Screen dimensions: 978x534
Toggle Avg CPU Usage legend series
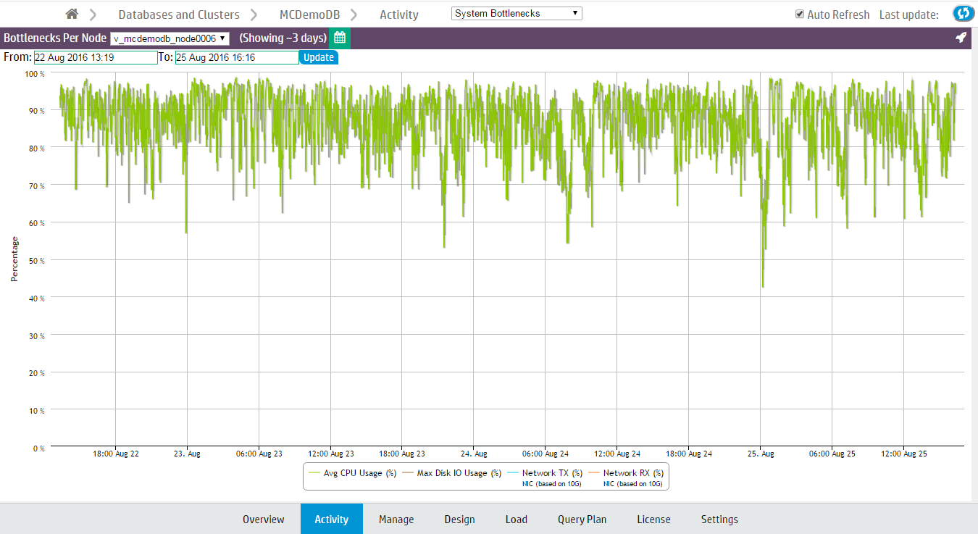click(x=352, y=473)
